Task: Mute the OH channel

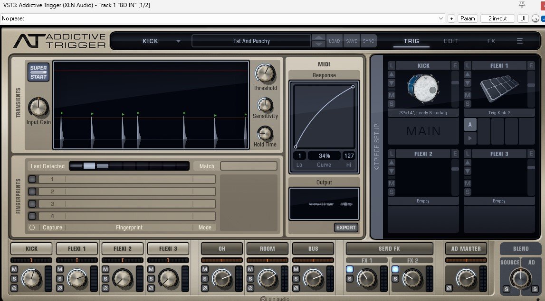Action: point(204,269)
